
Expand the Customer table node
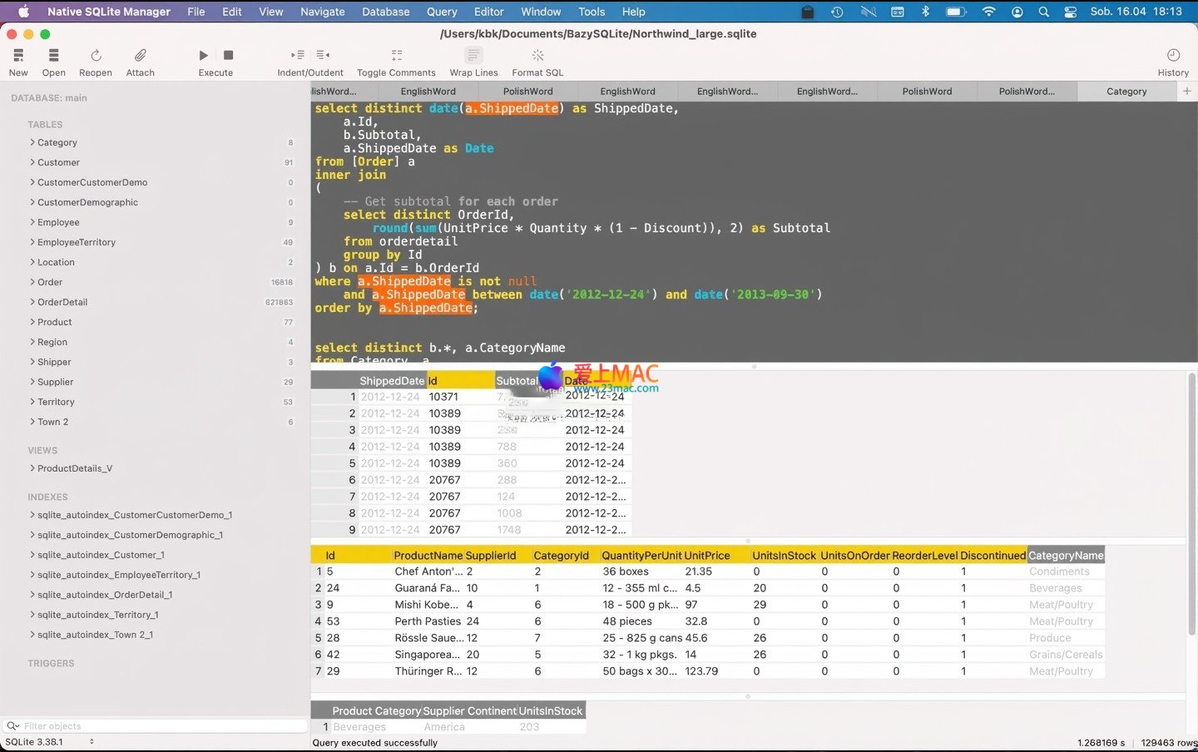(x=32, y=162)
